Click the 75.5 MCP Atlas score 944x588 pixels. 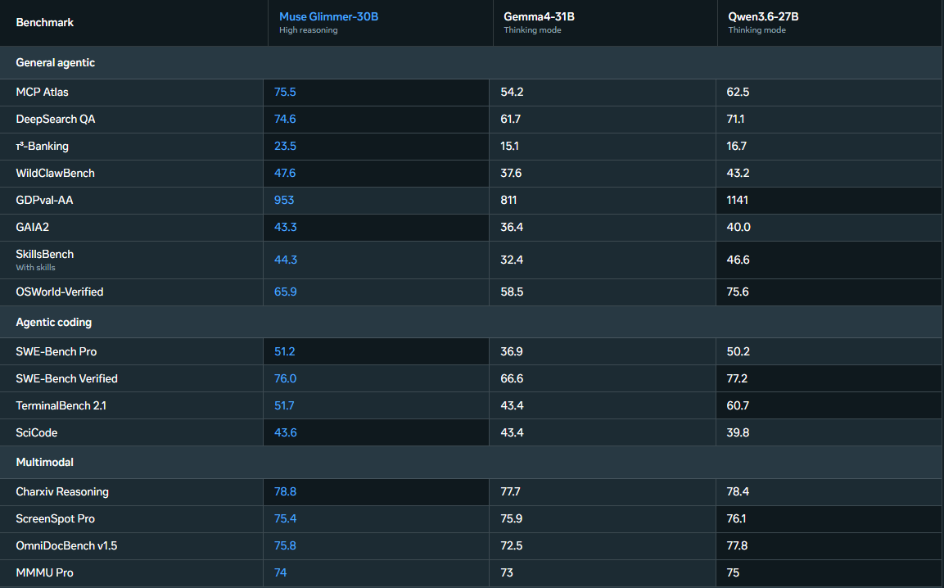(285, 93)
